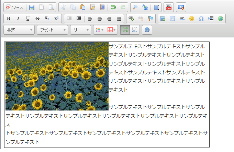The height and width of the screenshot is (152, 234).
Task: Insert a link with the chain icon
Action: point(131,19)
